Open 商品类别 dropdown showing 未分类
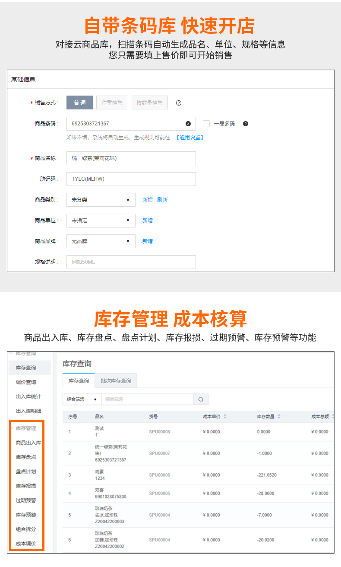The image size is (341, 567). click(x=101, y=200)
